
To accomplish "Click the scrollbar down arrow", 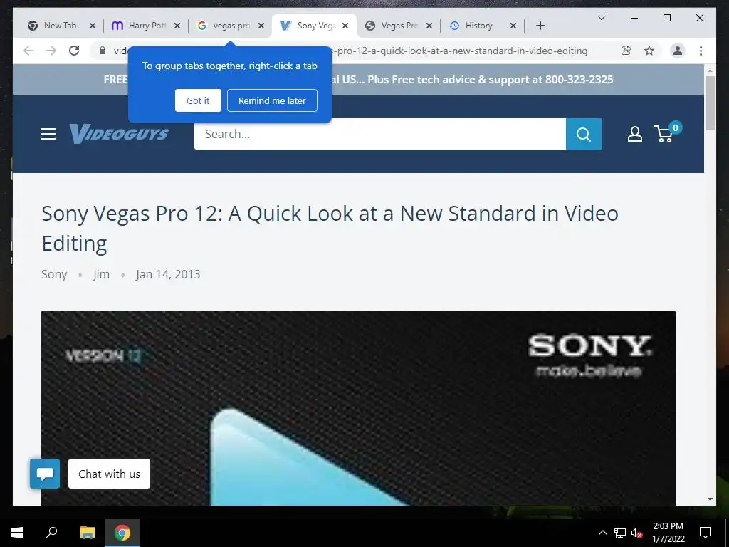I will click(710, 499).
